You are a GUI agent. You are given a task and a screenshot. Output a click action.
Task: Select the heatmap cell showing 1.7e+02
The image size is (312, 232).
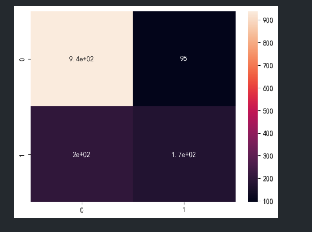point(184,154)
